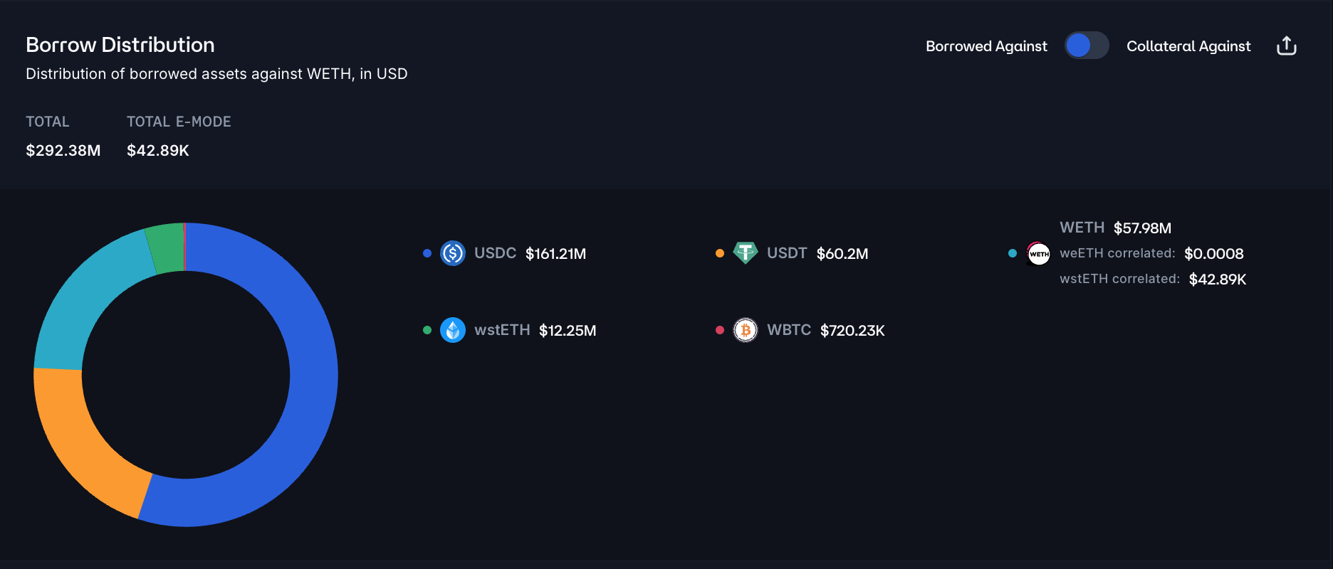Select the Borrowed Against label
The height and width of the screenshot is (569, 1333).
pyautogui.click(x=986, y=46)
